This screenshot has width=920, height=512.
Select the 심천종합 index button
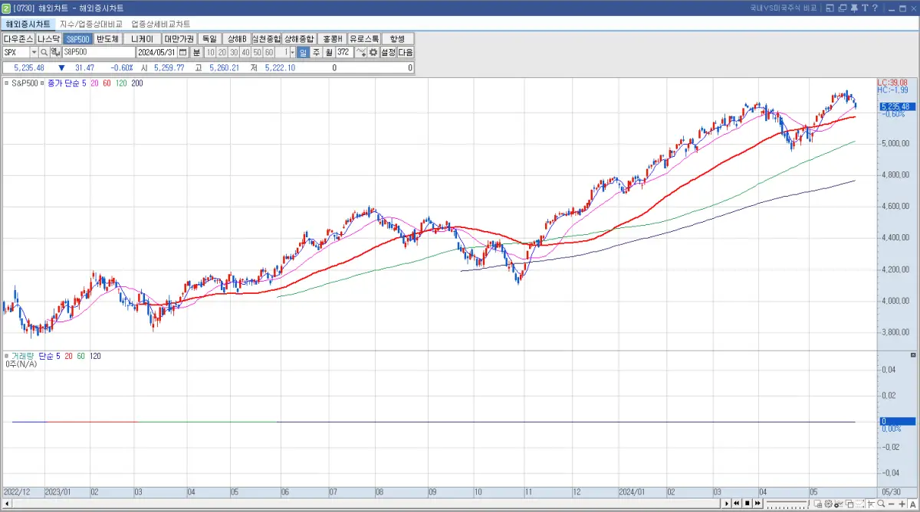[x=266, y=38]
